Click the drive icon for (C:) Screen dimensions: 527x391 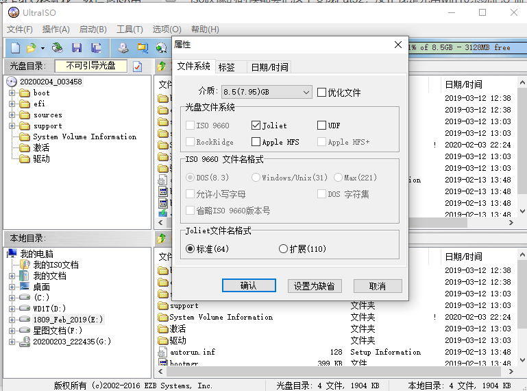click(x=25, y=298)
